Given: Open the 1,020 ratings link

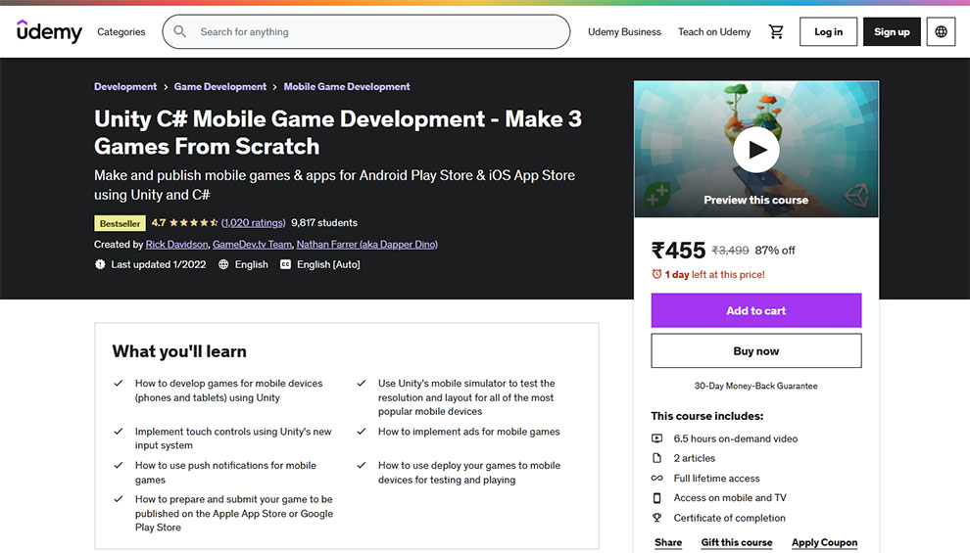Looking at the screenshot, I should coord(253,223).
